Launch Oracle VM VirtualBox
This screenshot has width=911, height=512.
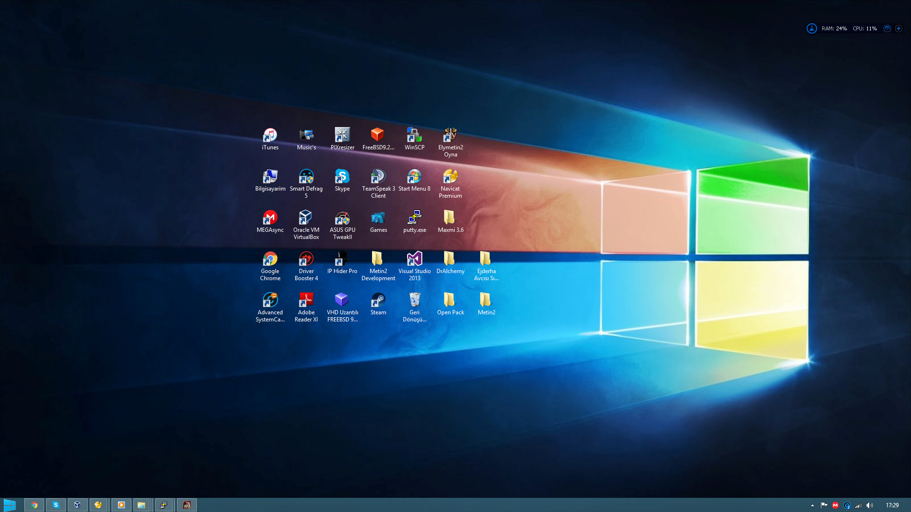pyautogui.click(x=306, y=225)
